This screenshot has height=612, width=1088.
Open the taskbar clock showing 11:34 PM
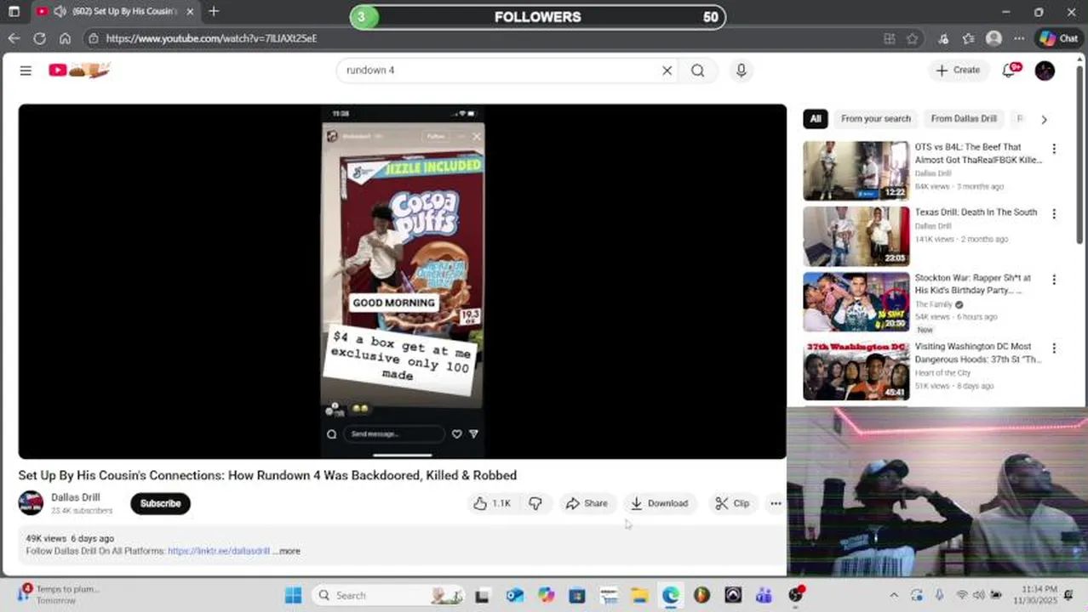tap(1035, 595)
